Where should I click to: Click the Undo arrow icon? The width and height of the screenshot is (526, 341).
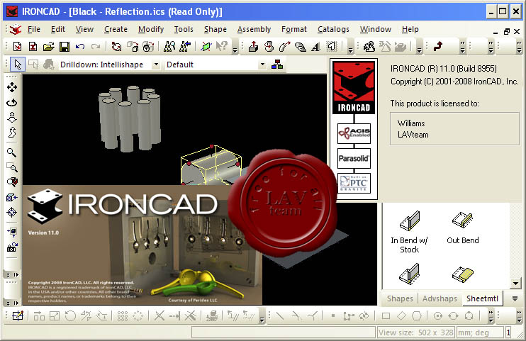click(80, 46)
